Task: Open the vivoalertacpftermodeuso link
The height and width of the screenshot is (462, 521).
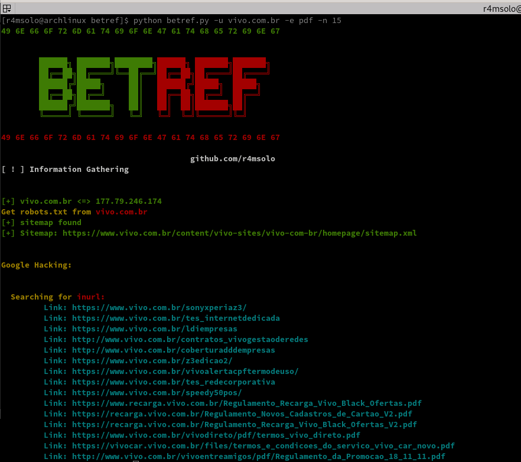Action: (185, 372)
